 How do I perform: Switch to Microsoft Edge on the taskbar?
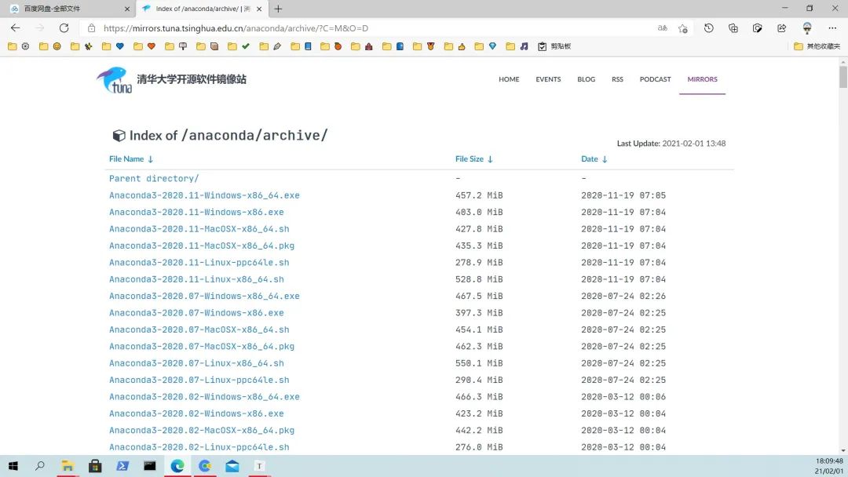tap(177, 466)
